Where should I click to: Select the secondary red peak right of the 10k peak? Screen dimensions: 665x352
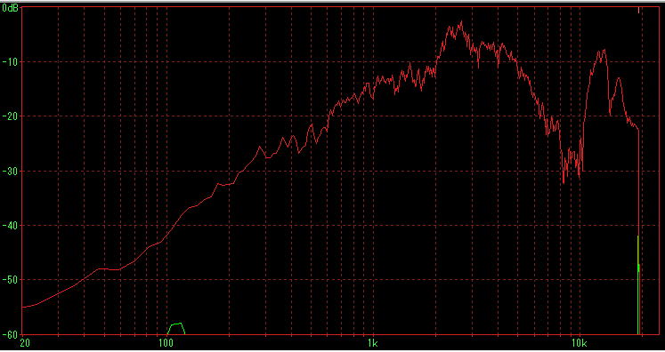click(x=619, y=79)
